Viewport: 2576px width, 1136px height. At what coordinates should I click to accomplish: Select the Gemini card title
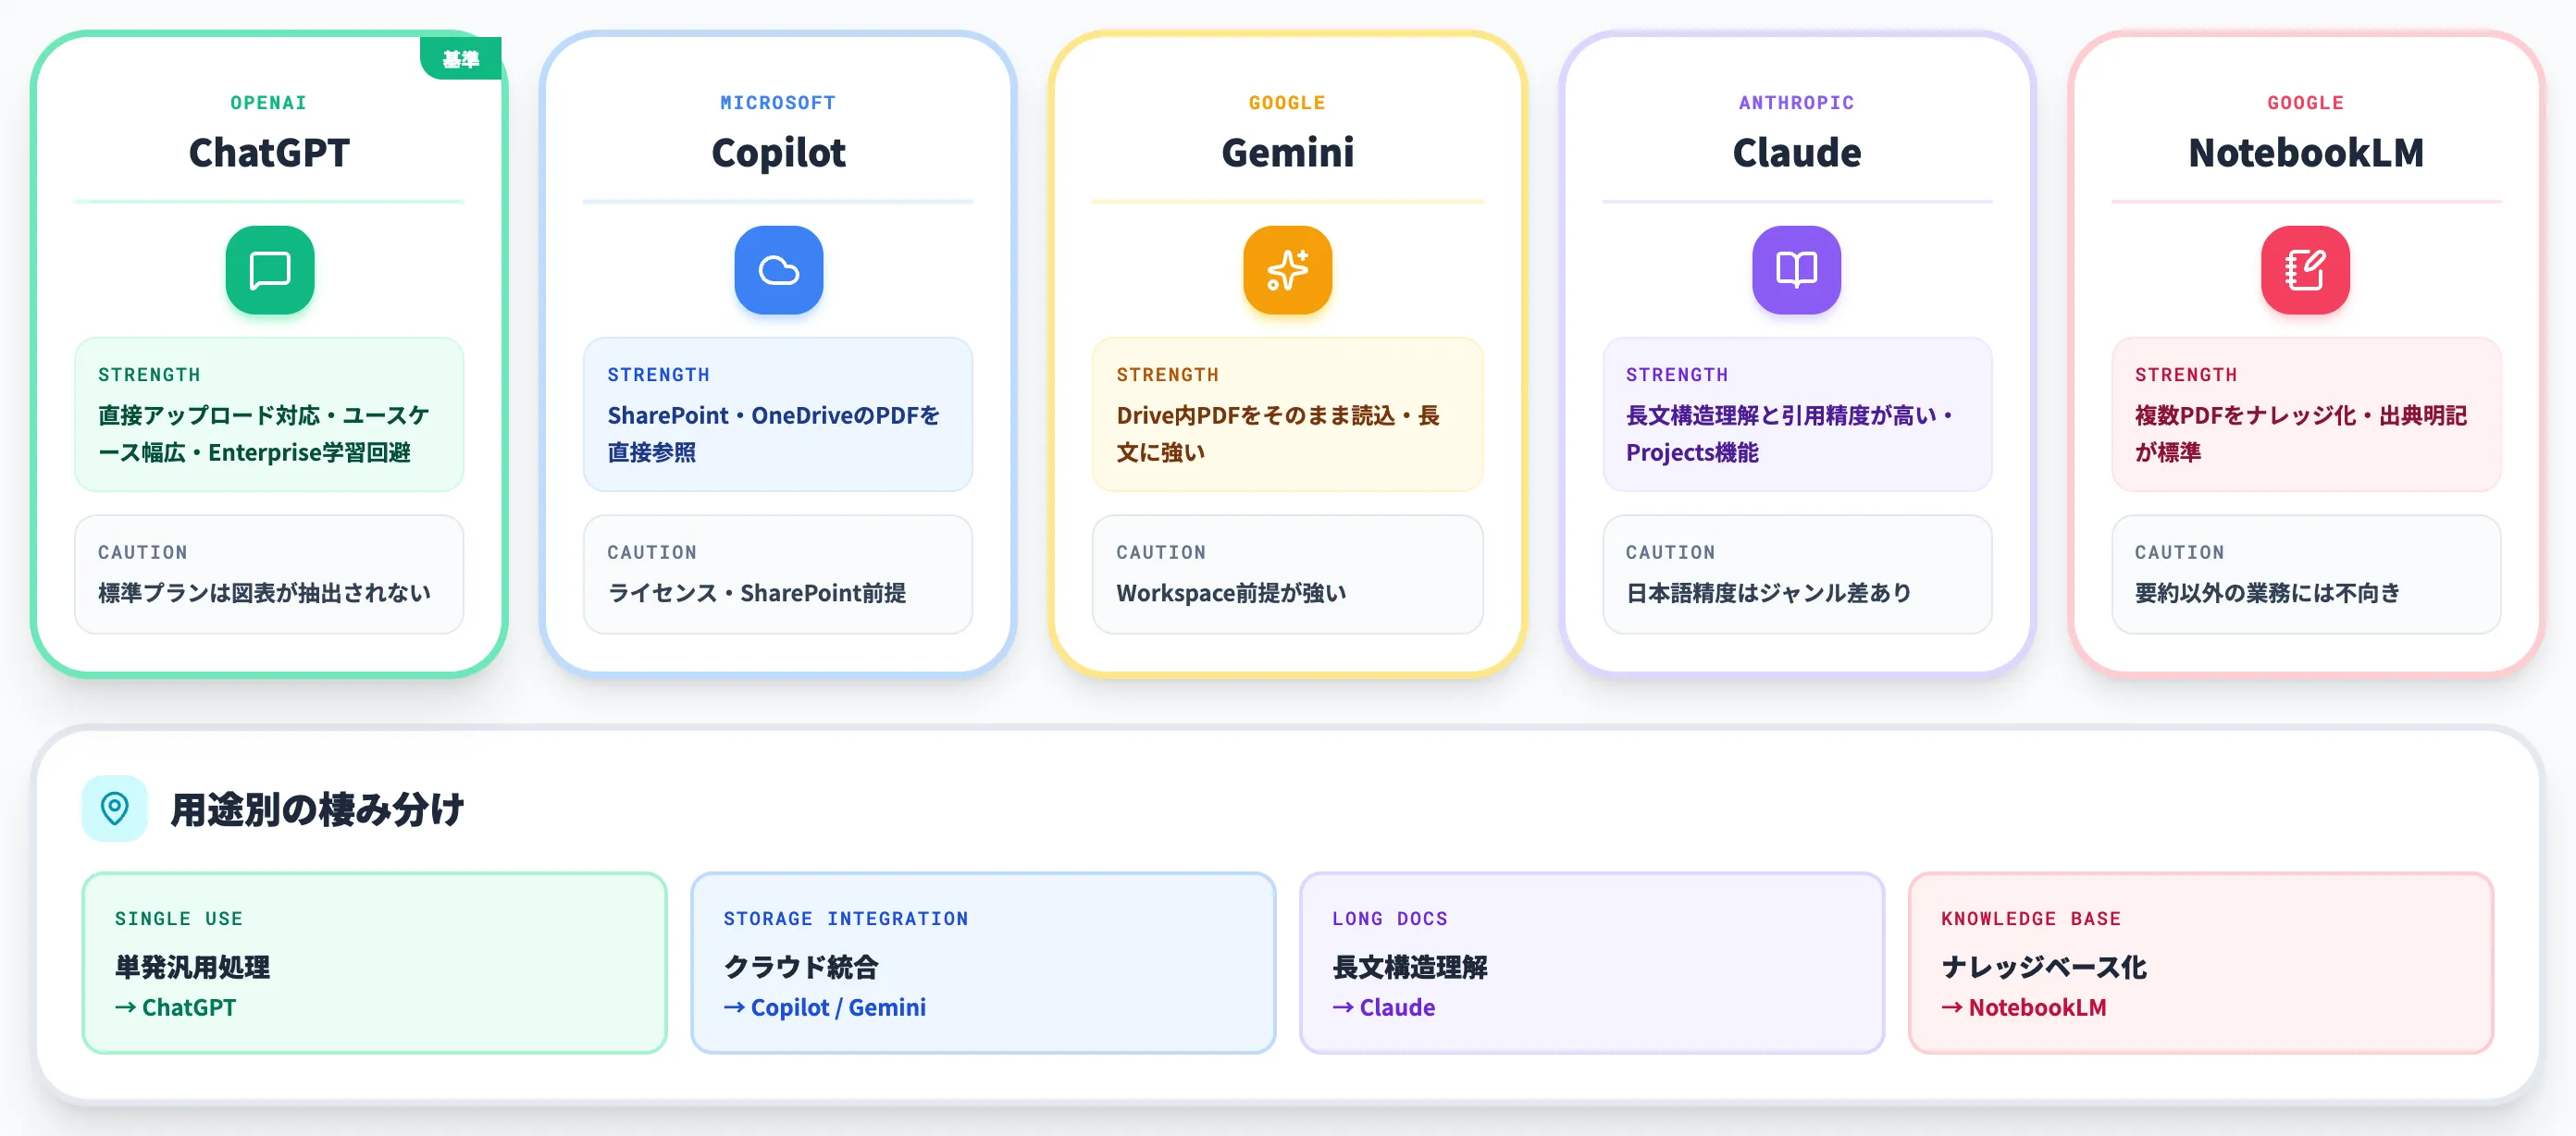[1287, 152]
